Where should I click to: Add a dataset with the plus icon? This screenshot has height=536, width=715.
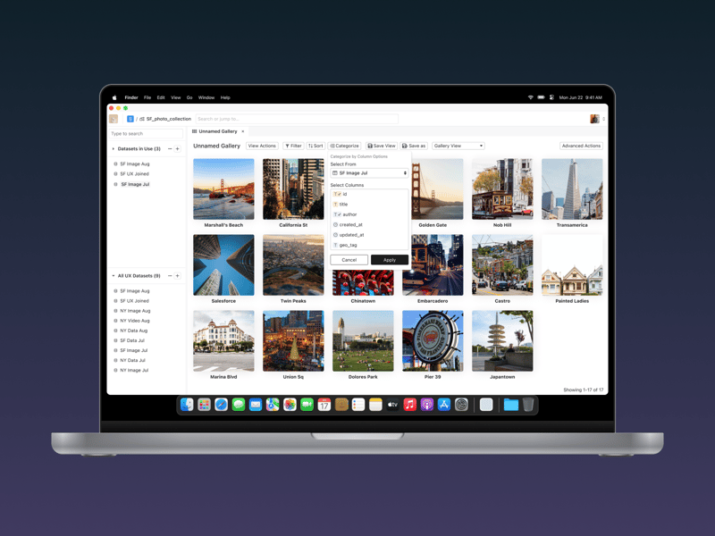tap(177, 148)
